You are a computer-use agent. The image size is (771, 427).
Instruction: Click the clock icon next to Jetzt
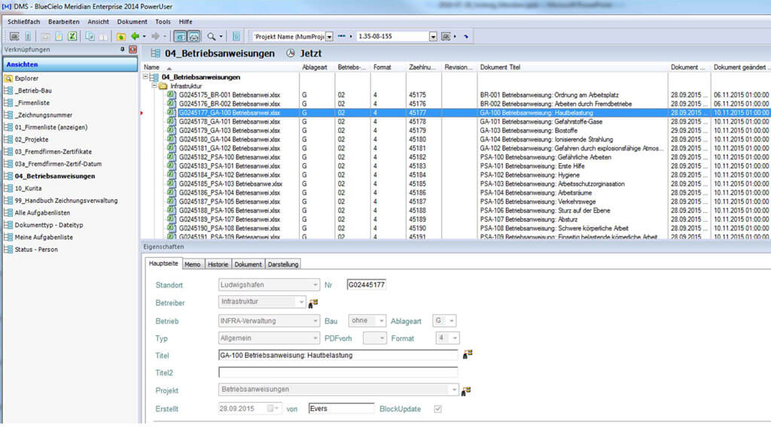pos(291,53)
